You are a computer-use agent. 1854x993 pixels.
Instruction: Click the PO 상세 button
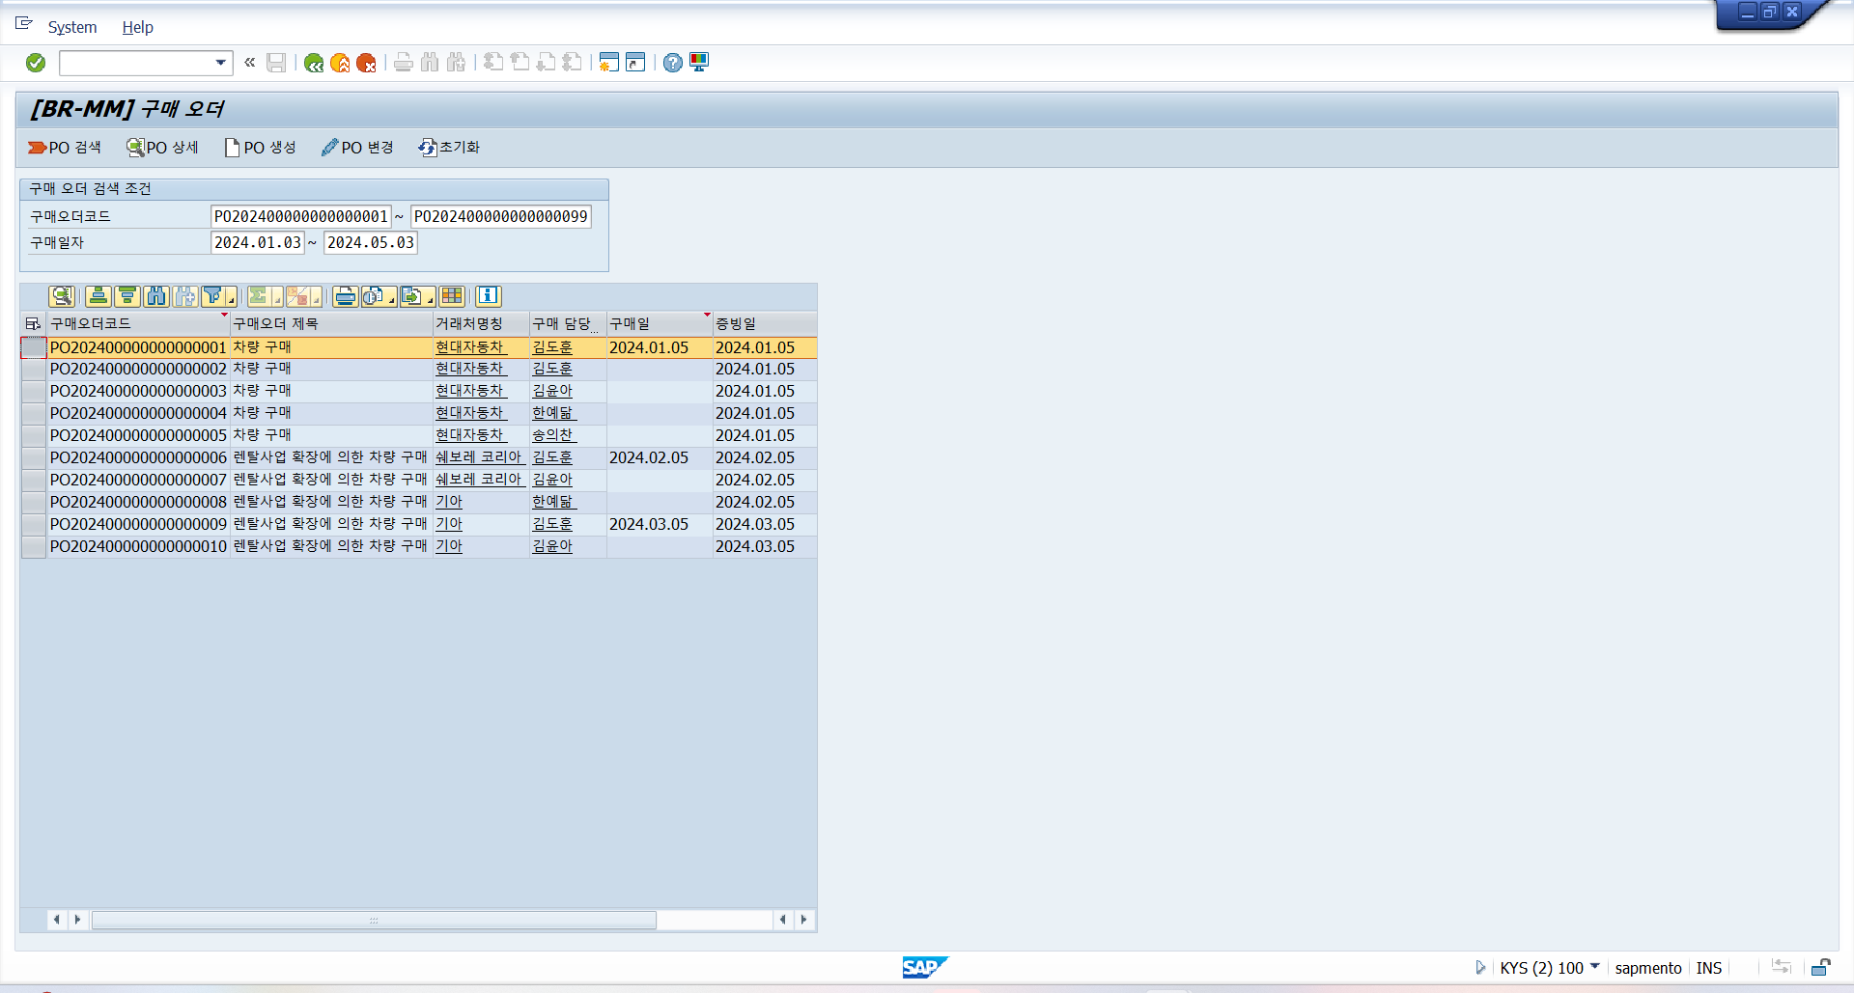coord(162,148)
